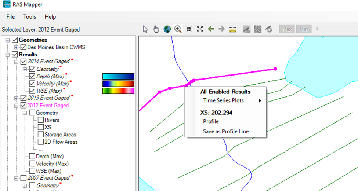The image size is (358, 191).
Task: Click the gray diagonal-lines toolbar icon next to the gear
Action: (x=257, y=29)
